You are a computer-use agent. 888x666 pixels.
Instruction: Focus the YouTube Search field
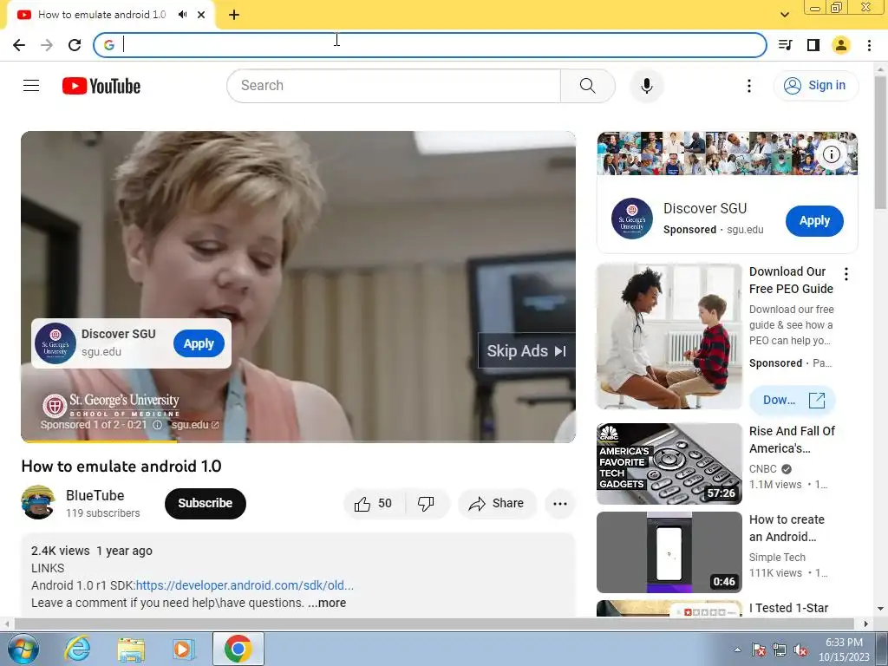[394, 86]
